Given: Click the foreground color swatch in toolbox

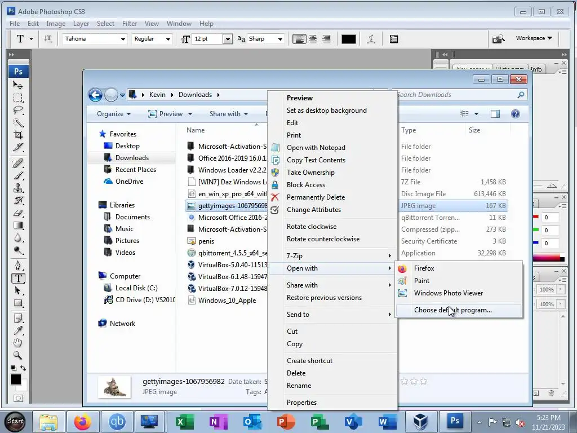Looking at the screenshot, I should [x=15, y=379].
